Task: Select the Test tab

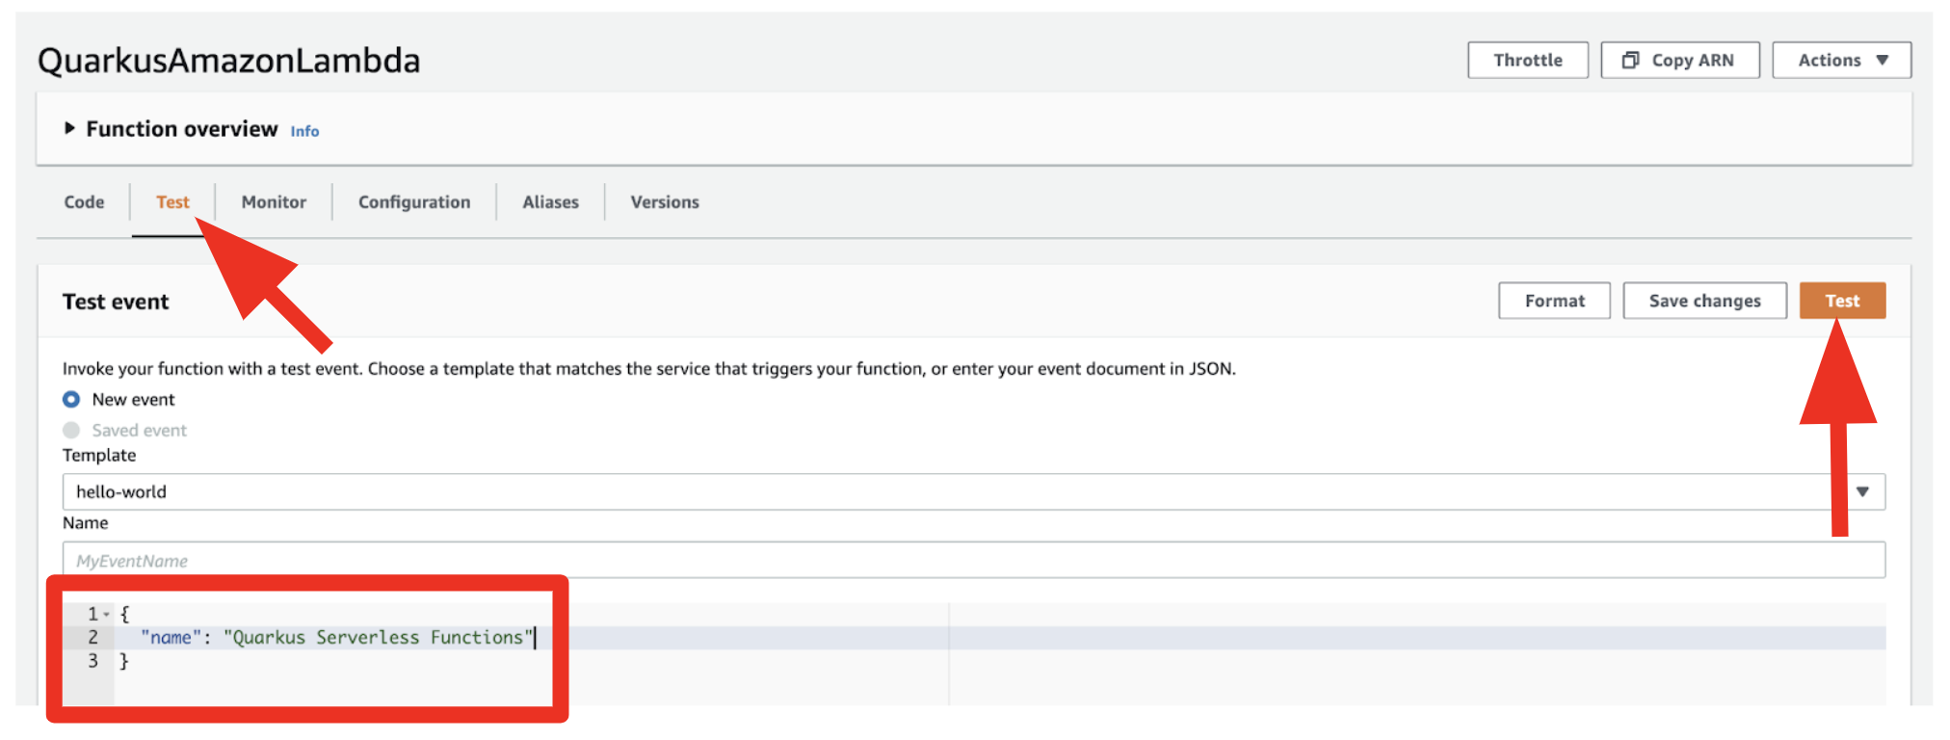Action: [x=172, y=202]
